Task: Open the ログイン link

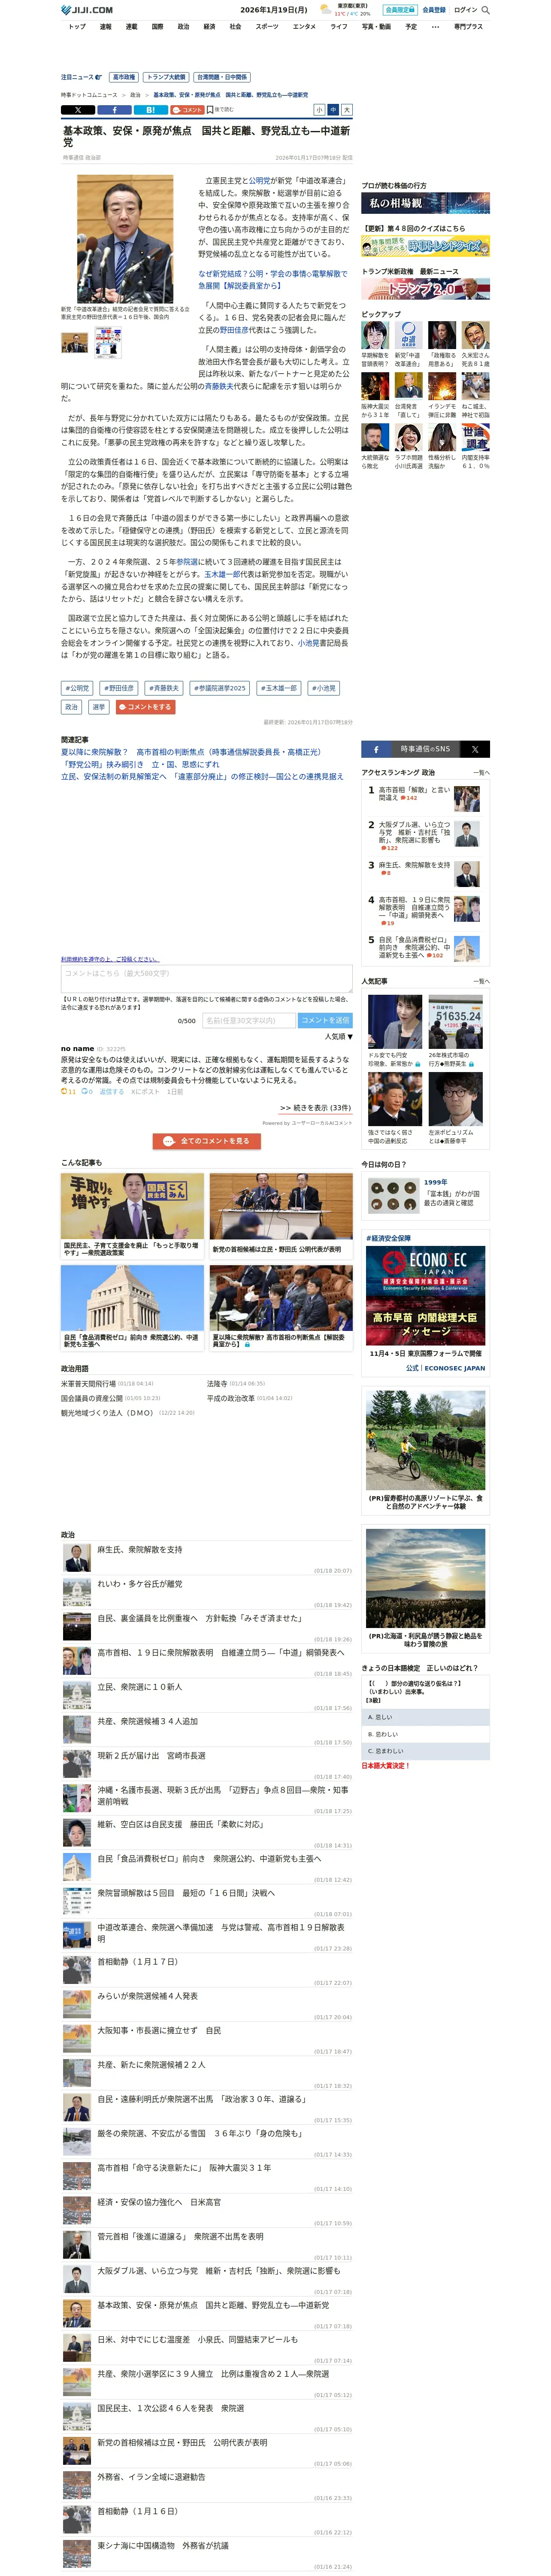Action: [x=465, y=10]
